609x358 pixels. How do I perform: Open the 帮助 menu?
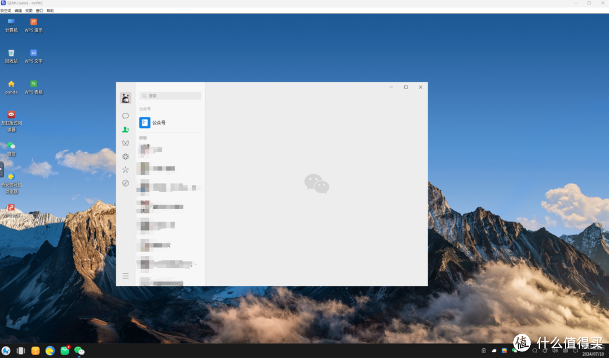click(x=50, y=11)
